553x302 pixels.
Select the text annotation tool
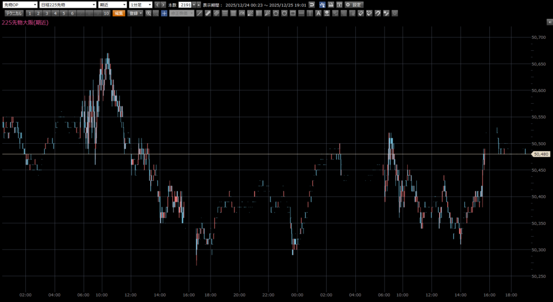click(318, 13)
